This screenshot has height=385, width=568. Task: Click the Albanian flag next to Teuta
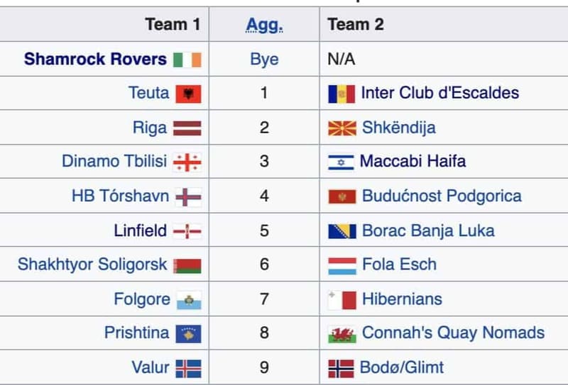[x=188, y=94]
